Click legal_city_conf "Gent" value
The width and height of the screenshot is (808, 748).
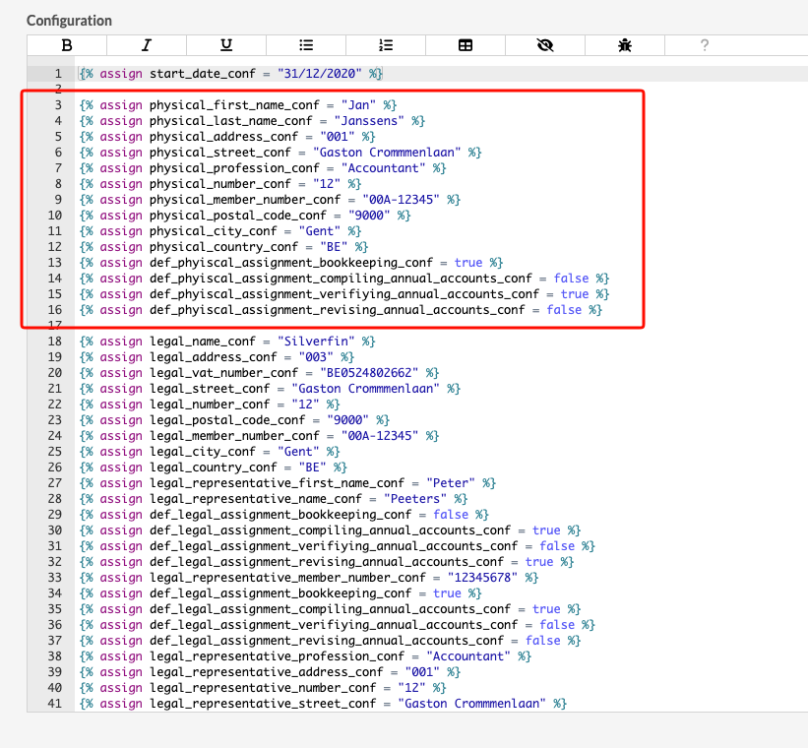click(298, 452)
